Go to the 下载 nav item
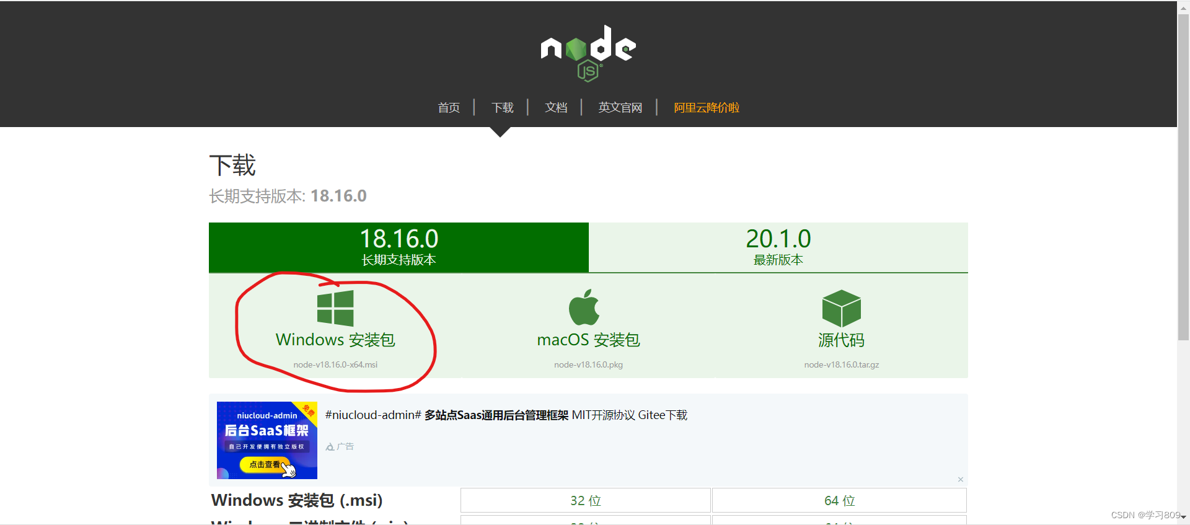The height and width of the screenshot is (525, 1190). [503, 108]
